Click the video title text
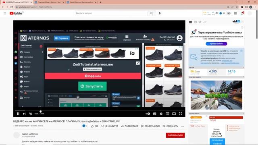Viewport: 258px width, 145px height. click(x=67, y=121)
